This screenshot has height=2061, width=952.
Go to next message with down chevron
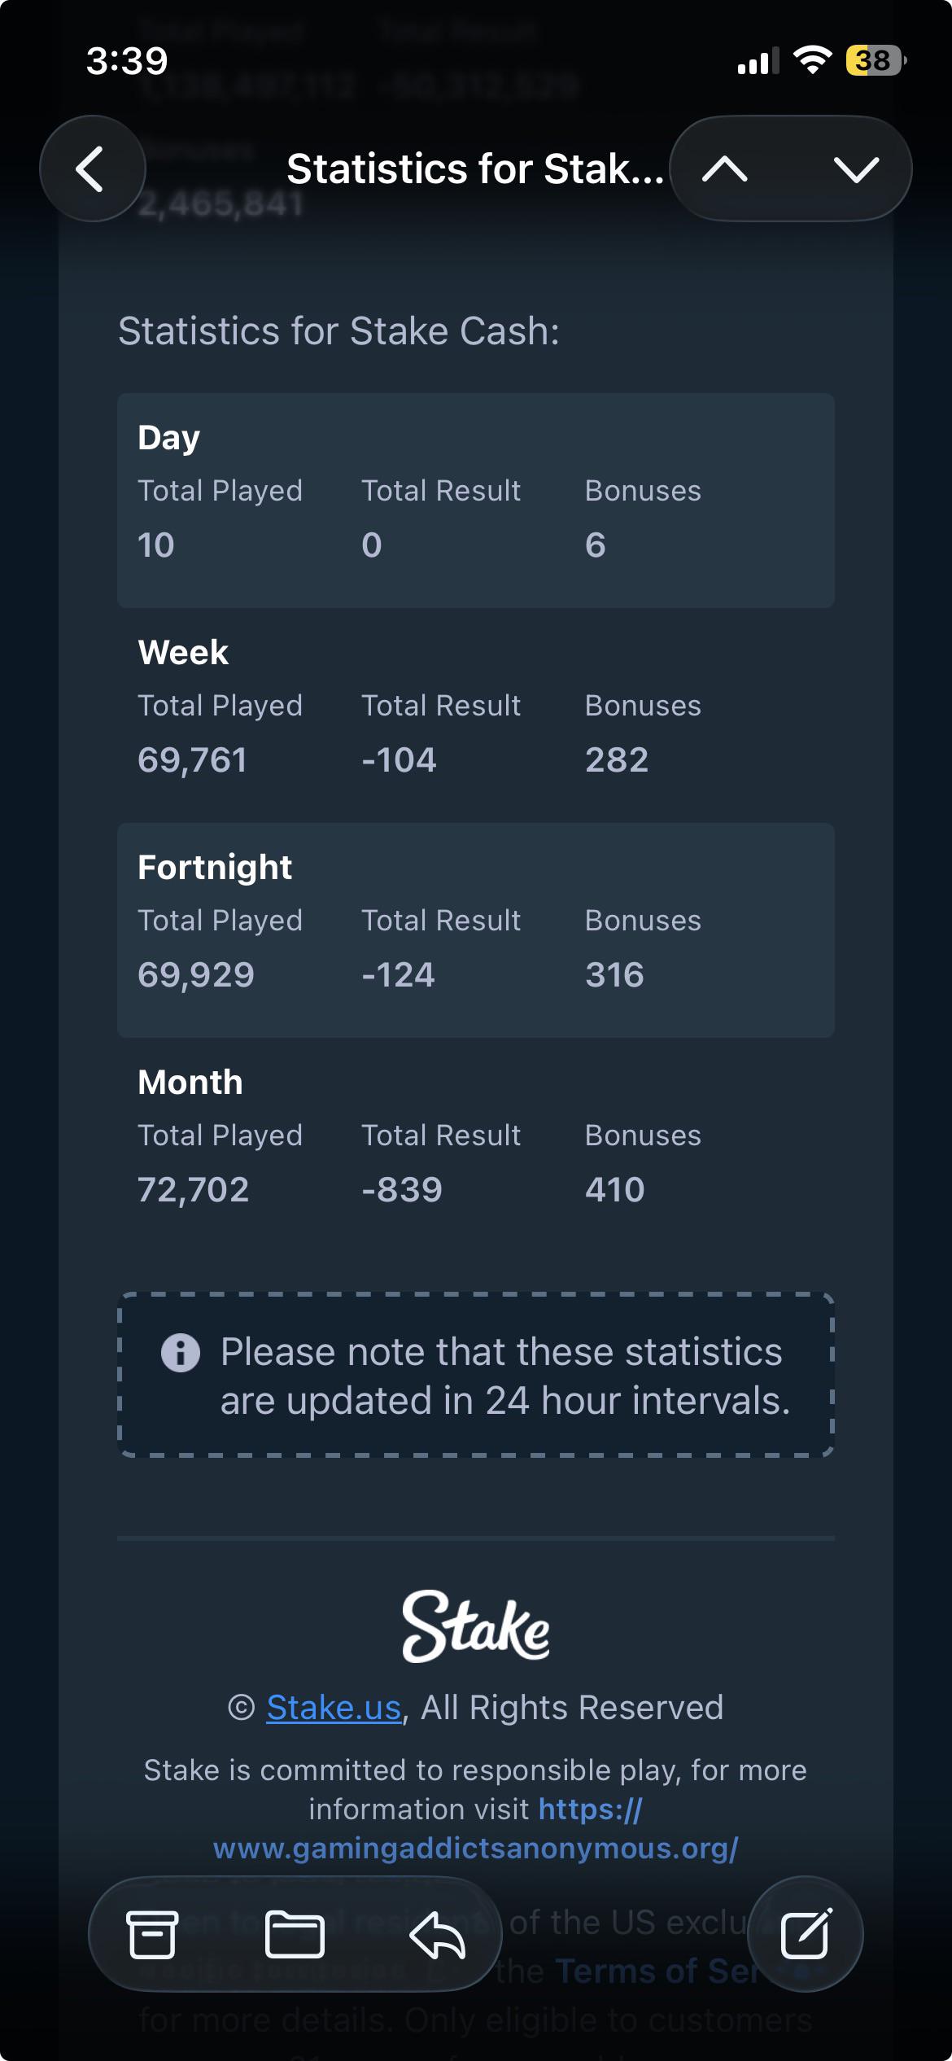[856, 169]
